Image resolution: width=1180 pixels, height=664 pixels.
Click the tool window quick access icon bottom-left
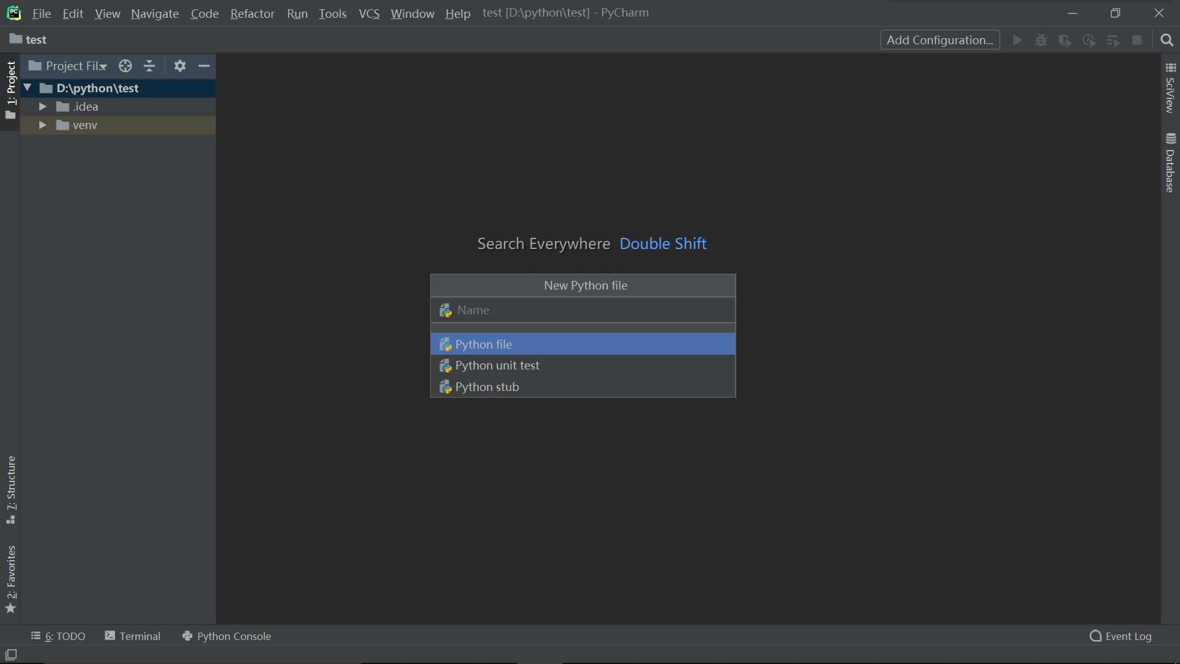point(11,655)
